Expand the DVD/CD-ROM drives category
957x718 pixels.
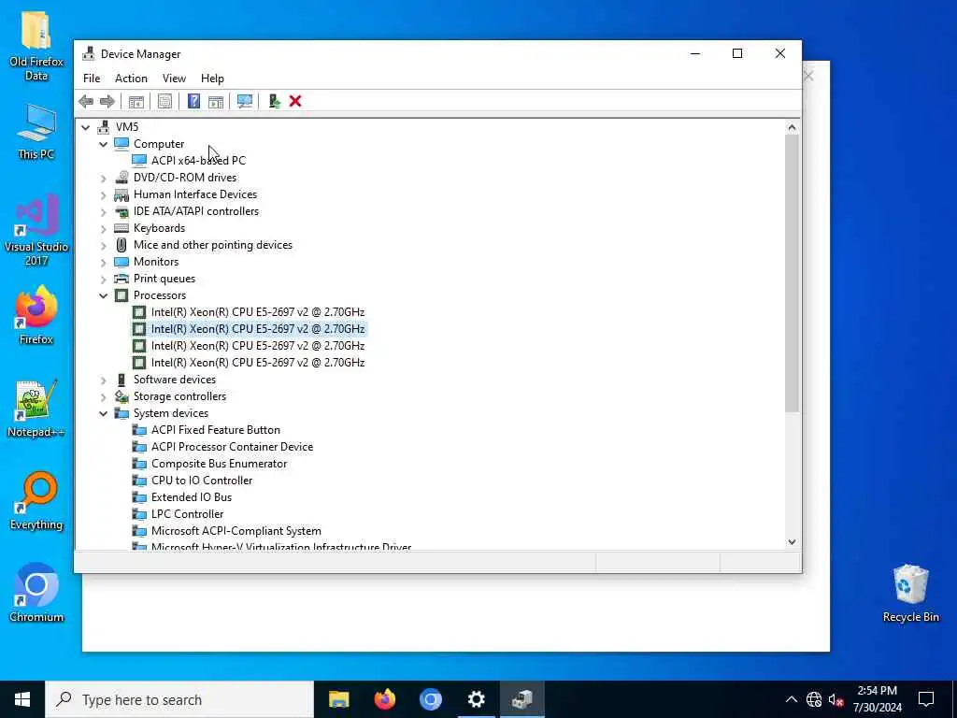coord(103,178)
